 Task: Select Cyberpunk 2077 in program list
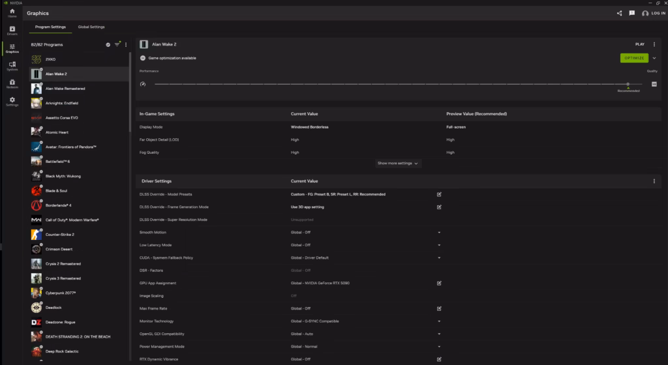coord(79,293)
